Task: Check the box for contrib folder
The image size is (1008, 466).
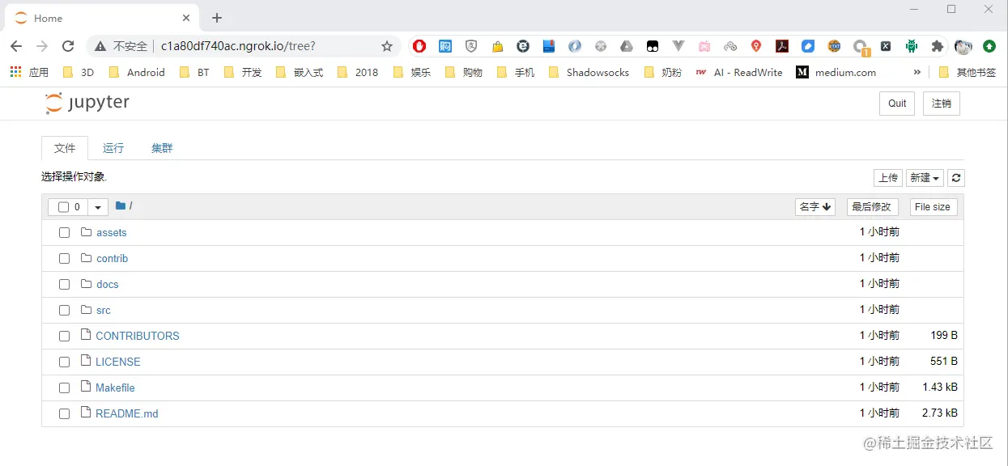Action: point(64,258)
